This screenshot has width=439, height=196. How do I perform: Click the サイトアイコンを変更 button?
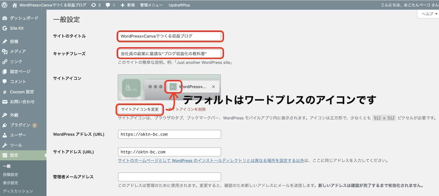pyautogui.click(x=140, y=109)
